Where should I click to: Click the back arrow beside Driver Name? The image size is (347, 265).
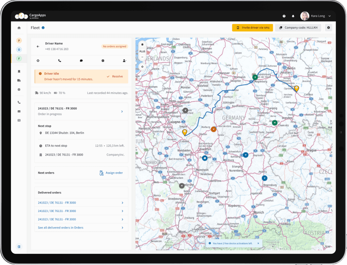click(x=38, y=46)
